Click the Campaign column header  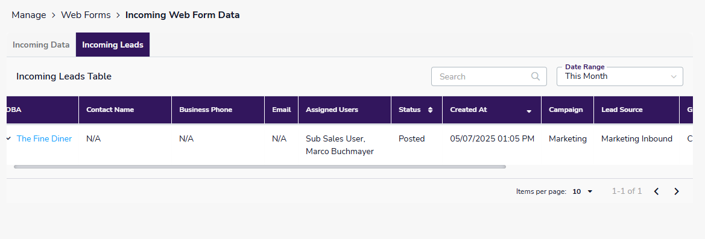pyautogui.click(x=566, y=110)
